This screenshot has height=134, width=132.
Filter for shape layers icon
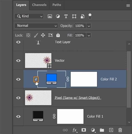click(74, 16)
